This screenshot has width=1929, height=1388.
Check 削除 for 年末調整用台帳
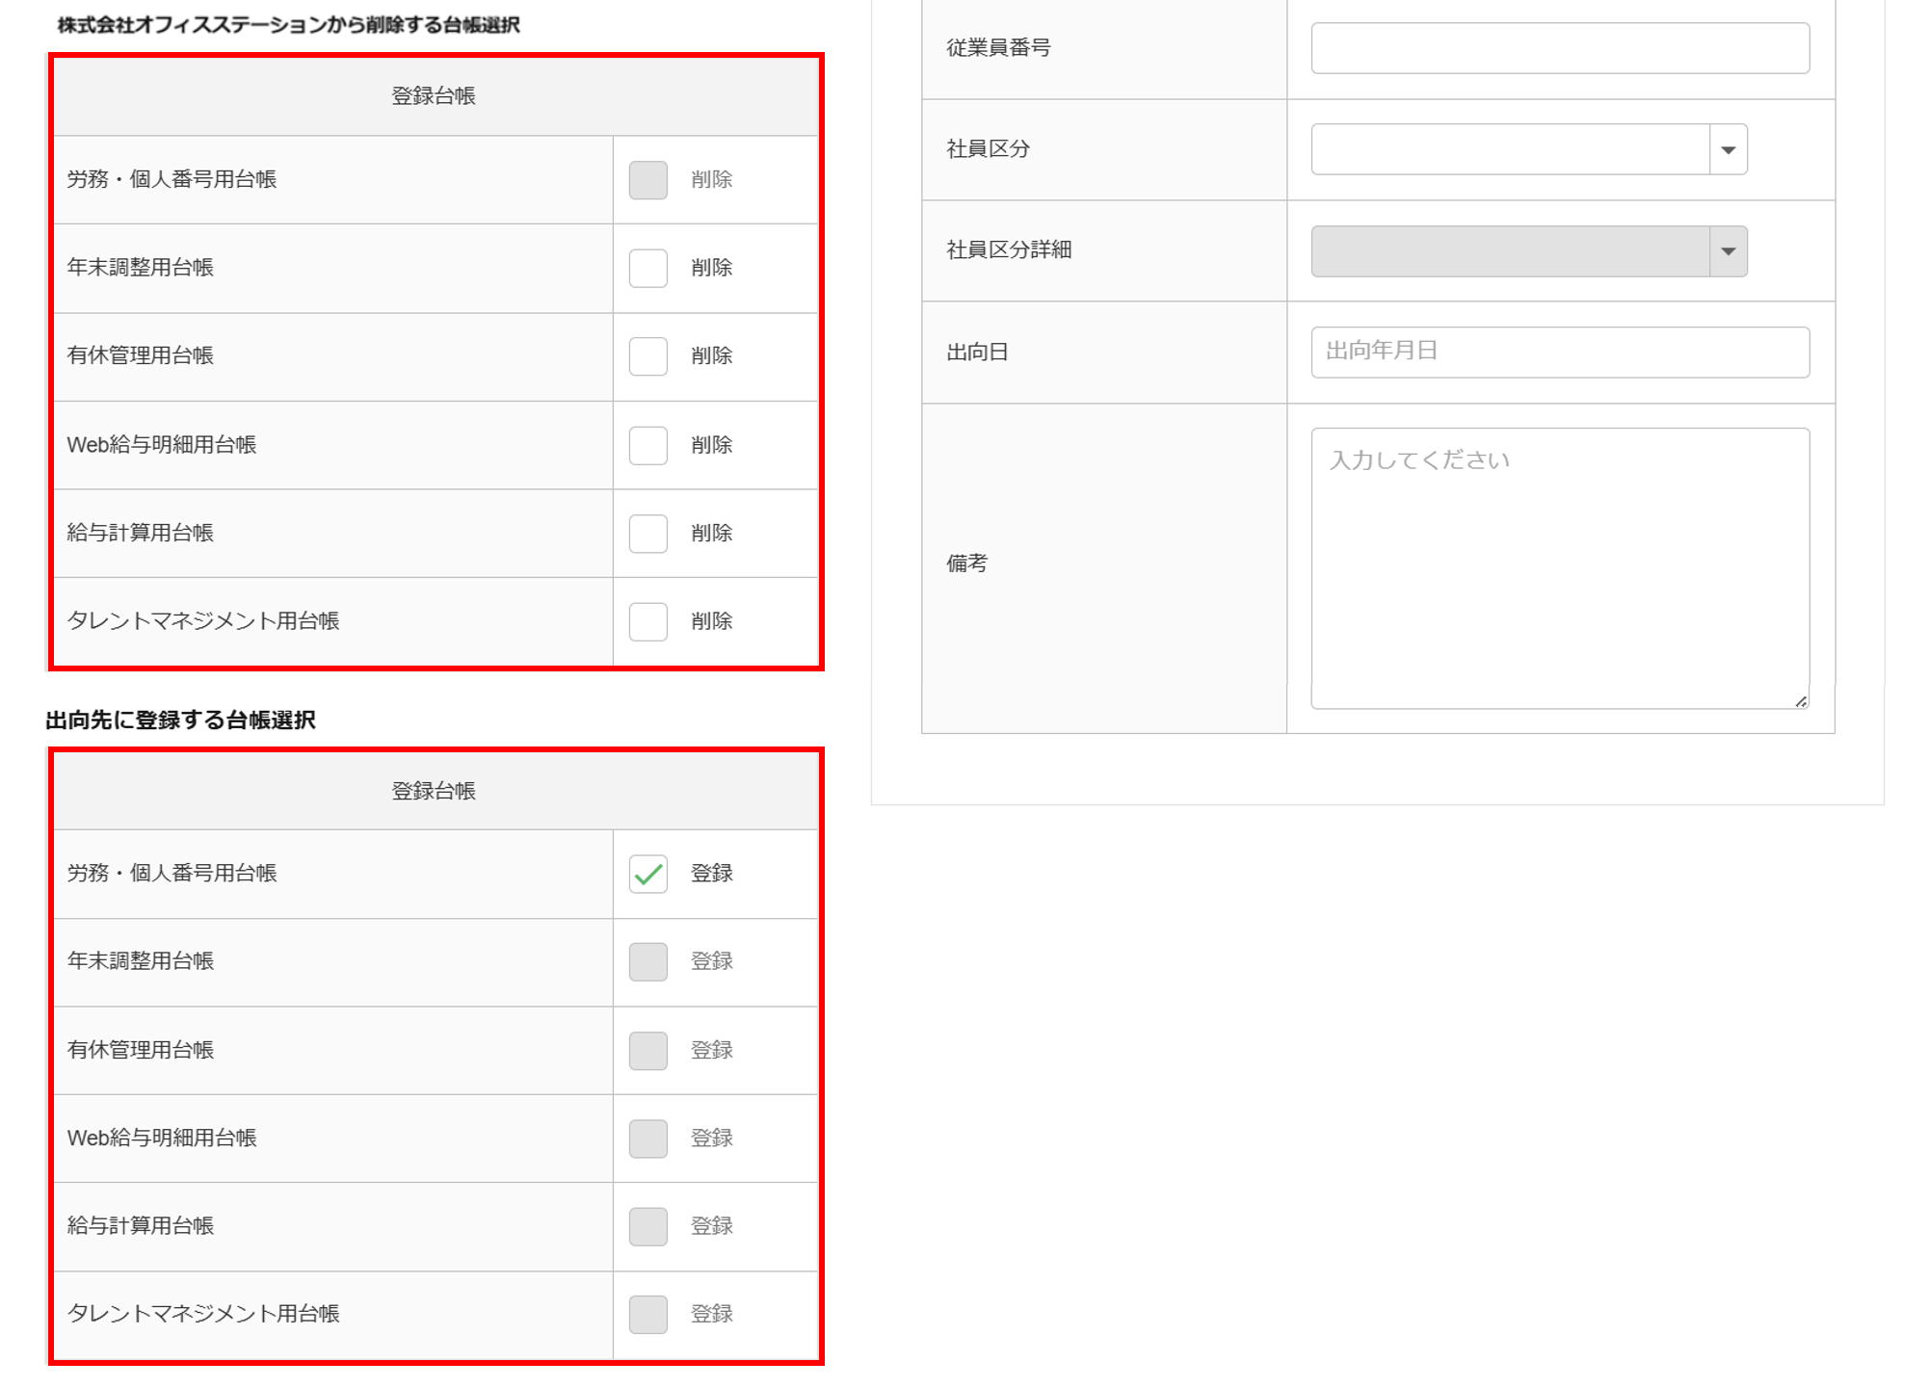coord(647,268)
